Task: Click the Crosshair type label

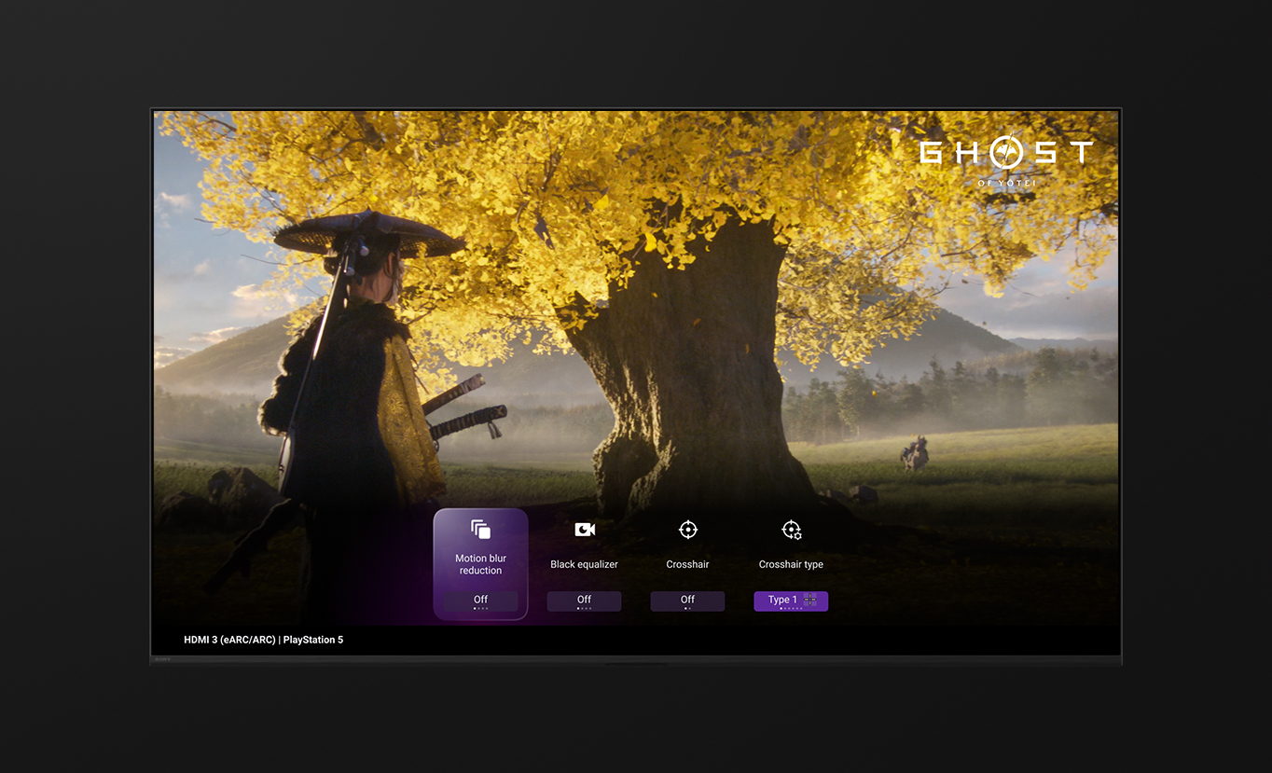Action: click(791, 564)
